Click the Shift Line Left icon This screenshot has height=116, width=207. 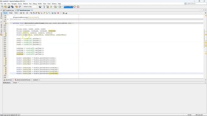point(52,13)
